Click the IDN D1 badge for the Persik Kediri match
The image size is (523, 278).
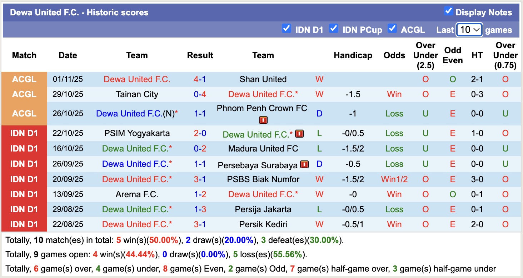(x=24, y=224)
